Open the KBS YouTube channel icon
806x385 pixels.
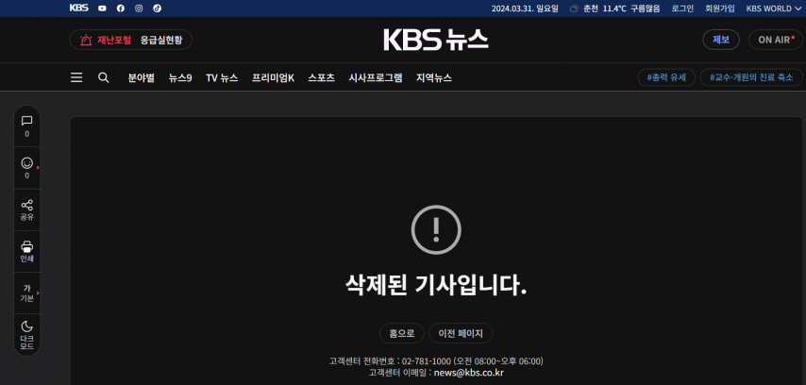pyautogui.click(x=102, y=8)
